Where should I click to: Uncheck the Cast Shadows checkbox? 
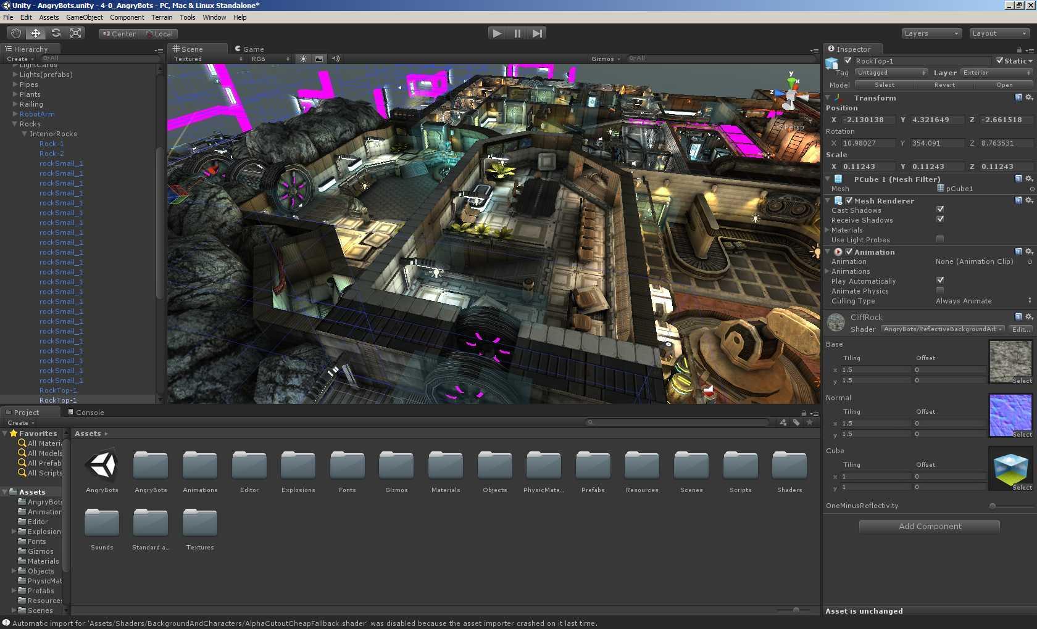click(940, 210)
